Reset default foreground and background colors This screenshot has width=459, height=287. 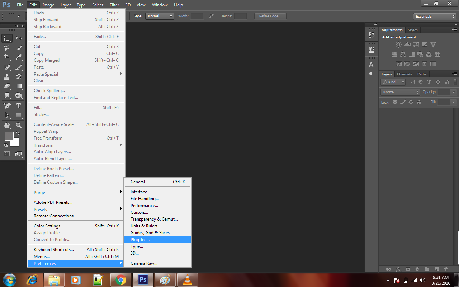tap(6, 145)
